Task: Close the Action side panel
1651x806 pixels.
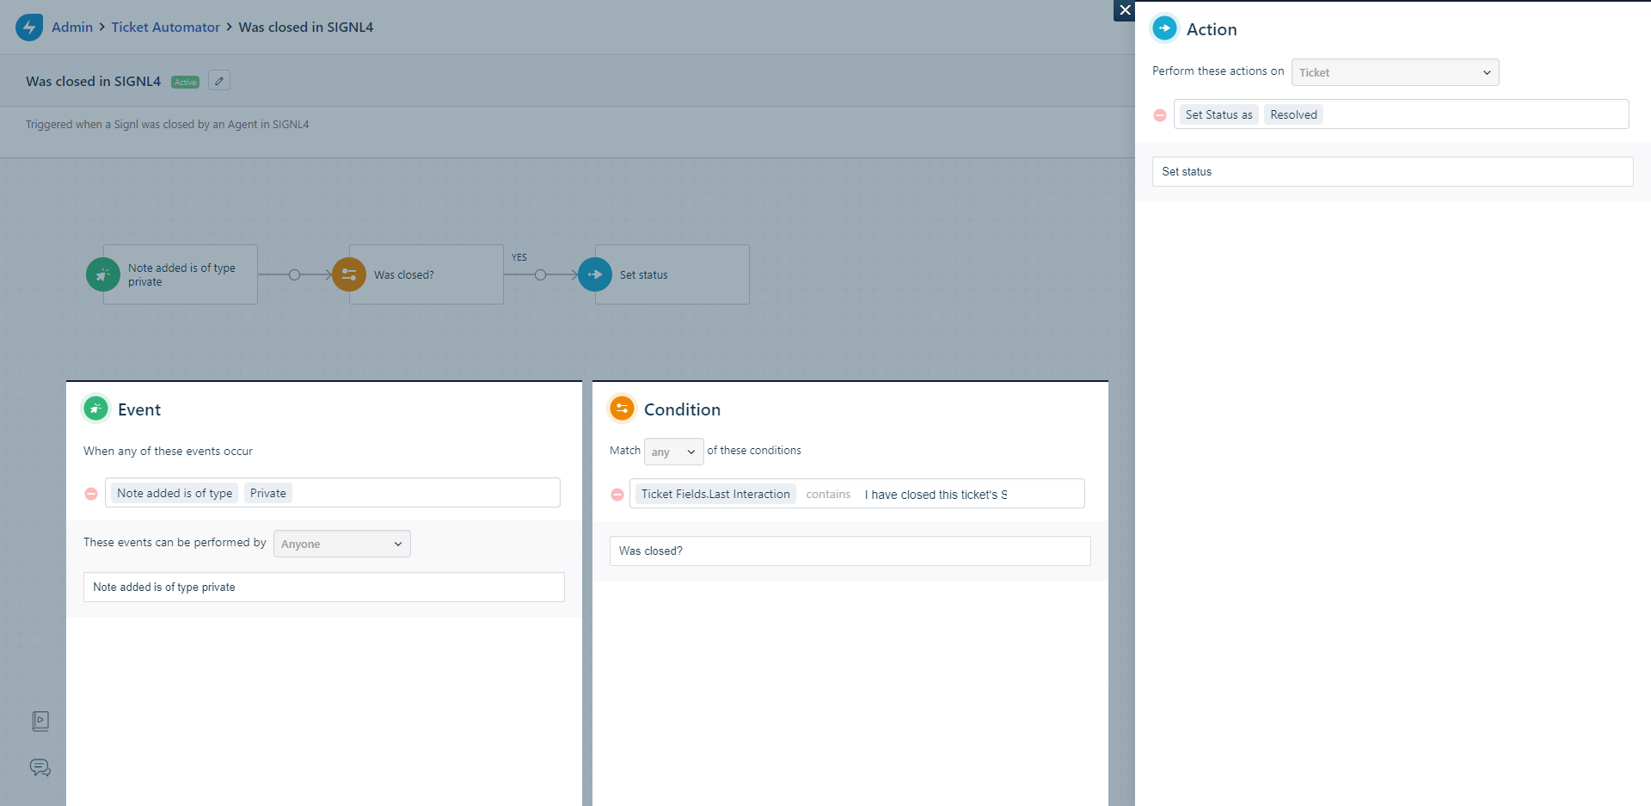Action: (1125, 10)
